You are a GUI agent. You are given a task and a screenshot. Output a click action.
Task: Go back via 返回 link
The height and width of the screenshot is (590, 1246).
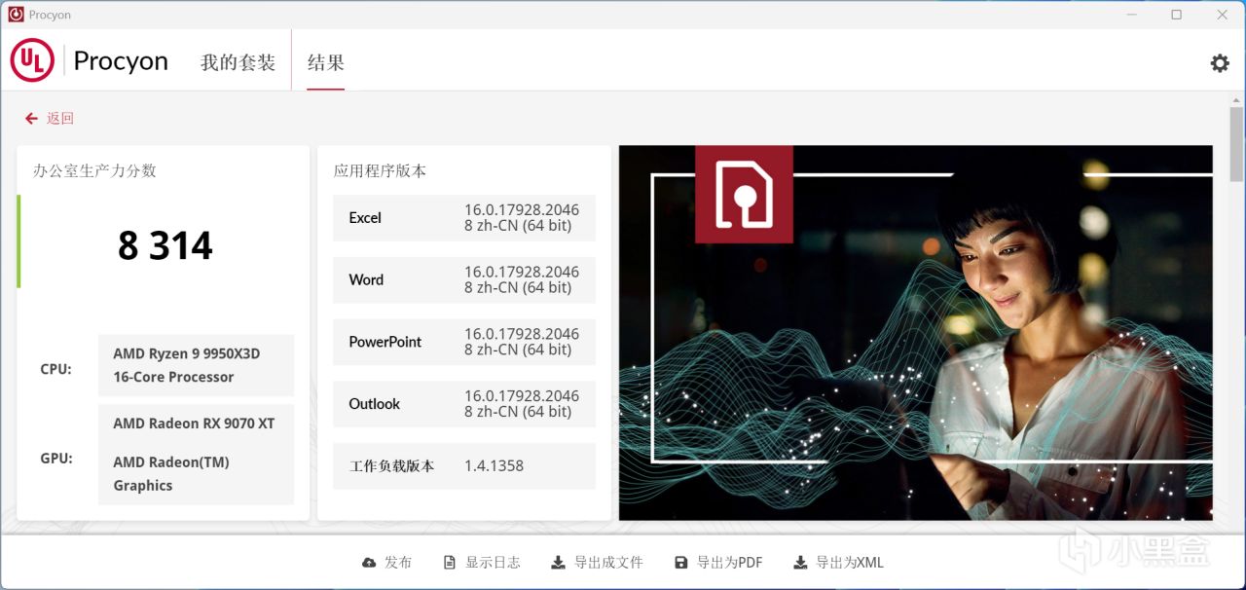point(60,118)
